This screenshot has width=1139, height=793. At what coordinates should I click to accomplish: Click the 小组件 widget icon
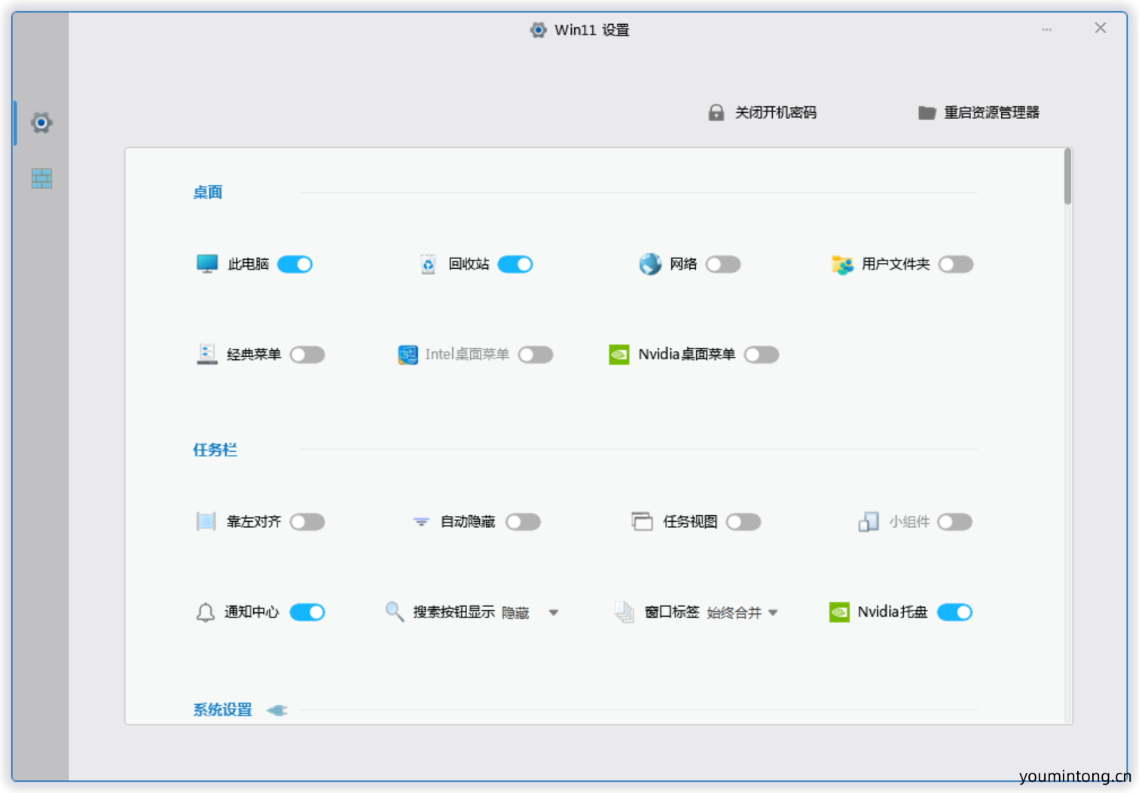[869, 521]
